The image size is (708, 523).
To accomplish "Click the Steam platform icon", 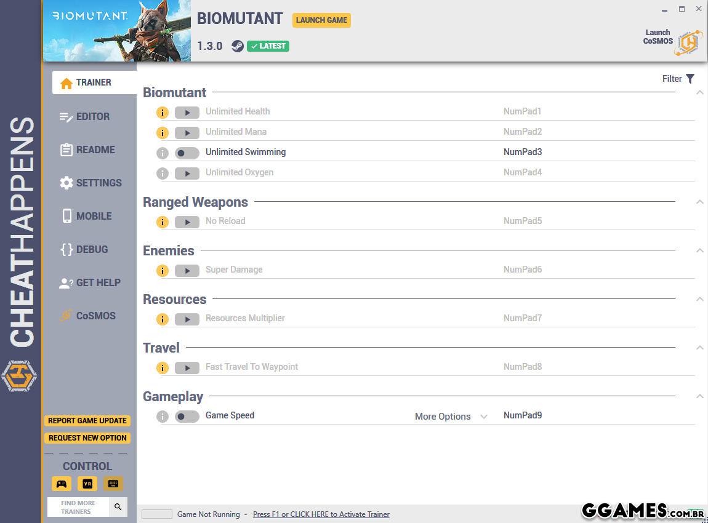I will pyautogui.click(x=237, y=46).
